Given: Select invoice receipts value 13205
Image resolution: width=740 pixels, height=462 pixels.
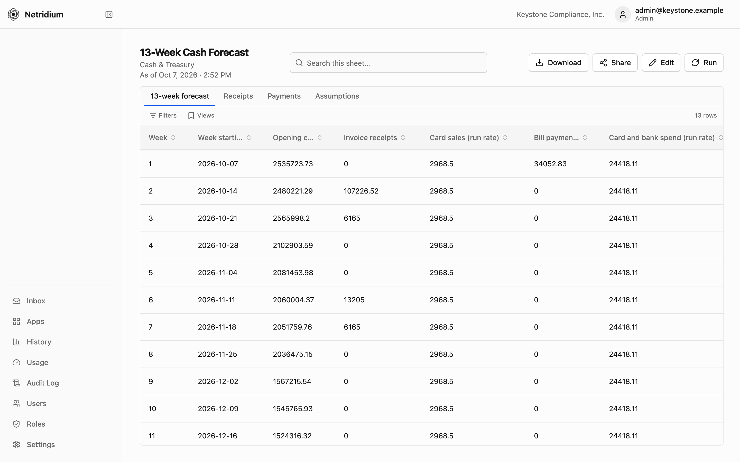Looking at the screenshot, I should tap(354, 300).
